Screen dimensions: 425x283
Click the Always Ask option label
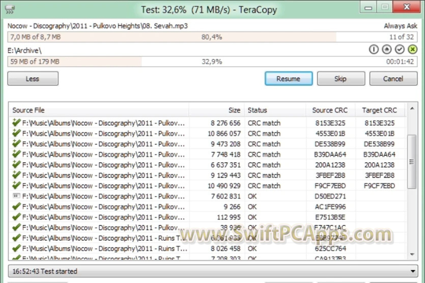[x=400, y=26]
